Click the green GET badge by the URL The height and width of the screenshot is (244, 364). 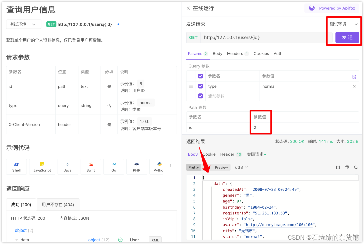51,24
